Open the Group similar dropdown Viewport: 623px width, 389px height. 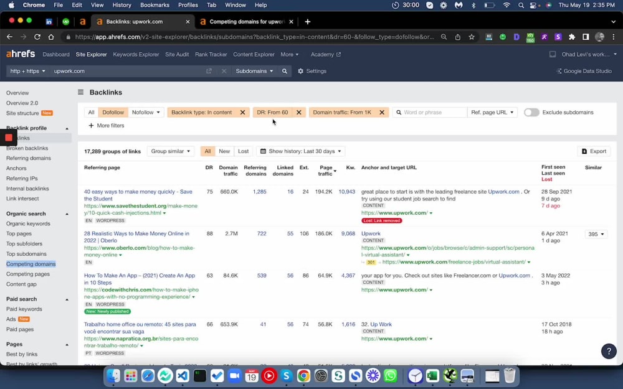171,151
